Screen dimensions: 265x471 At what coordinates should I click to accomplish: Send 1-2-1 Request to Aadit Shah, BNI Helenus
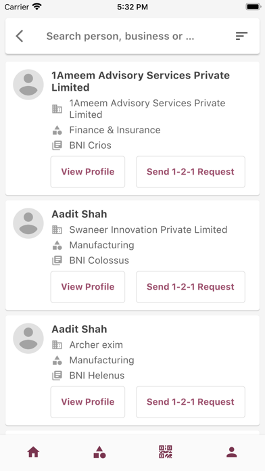(x=191, y=402)
